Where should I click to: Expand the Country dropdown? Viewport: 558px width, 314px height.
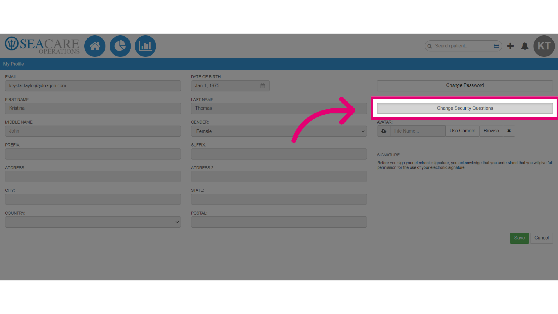click(93, 222)
